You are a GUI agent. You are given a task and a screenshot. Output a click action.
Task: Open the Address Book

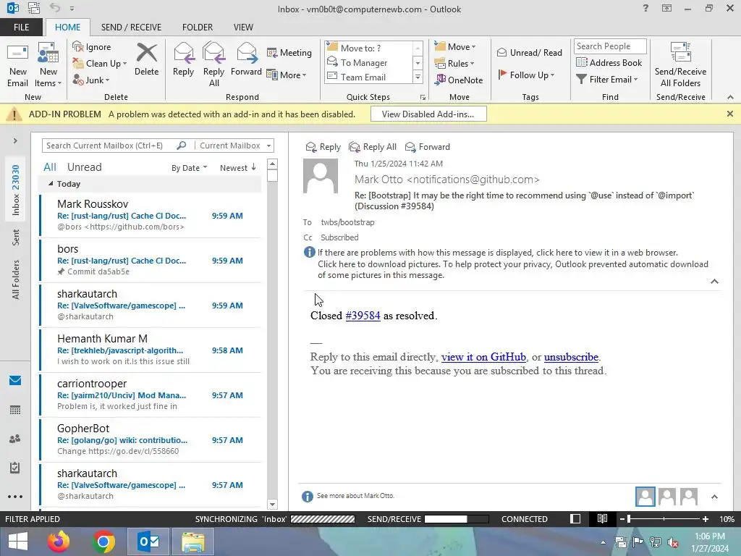[609, 63]
